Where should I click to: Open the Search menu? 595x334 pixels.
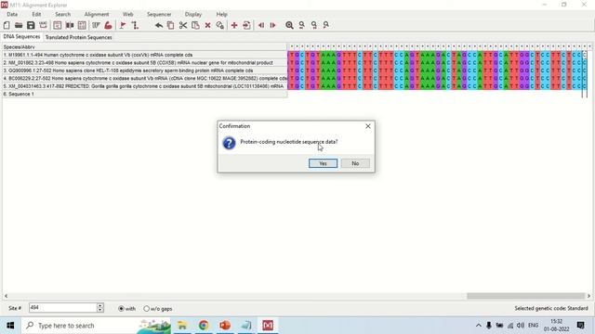coord(62,15)
